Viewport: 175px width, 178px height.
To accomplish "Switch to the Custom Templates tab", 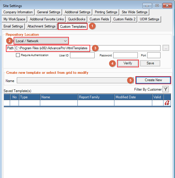I will tap(73, 27).
